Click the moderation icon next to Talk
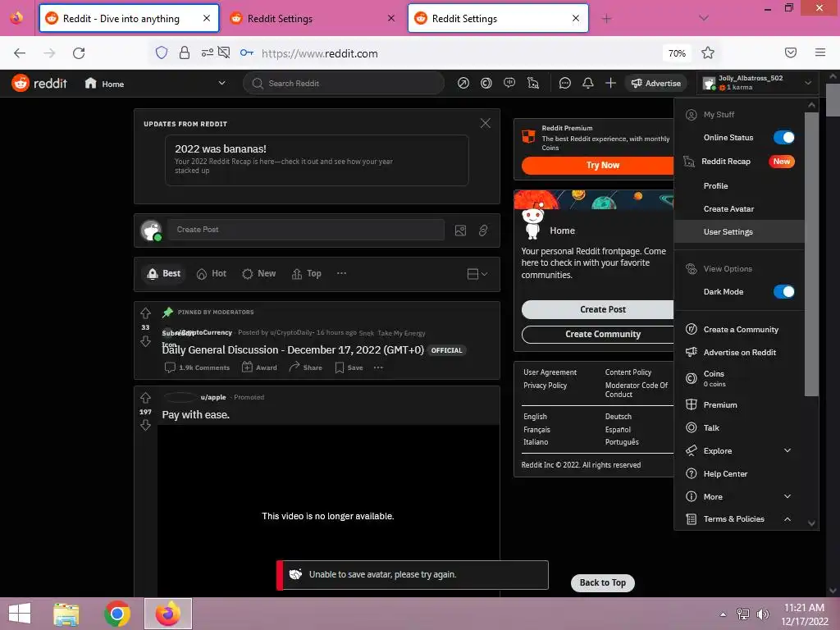Image resolution: width=840 pixels, height=630 pixels. coord(533,83)
